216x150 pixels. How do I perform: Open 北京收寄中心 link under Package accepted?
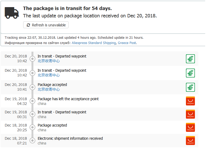[49, 89]
